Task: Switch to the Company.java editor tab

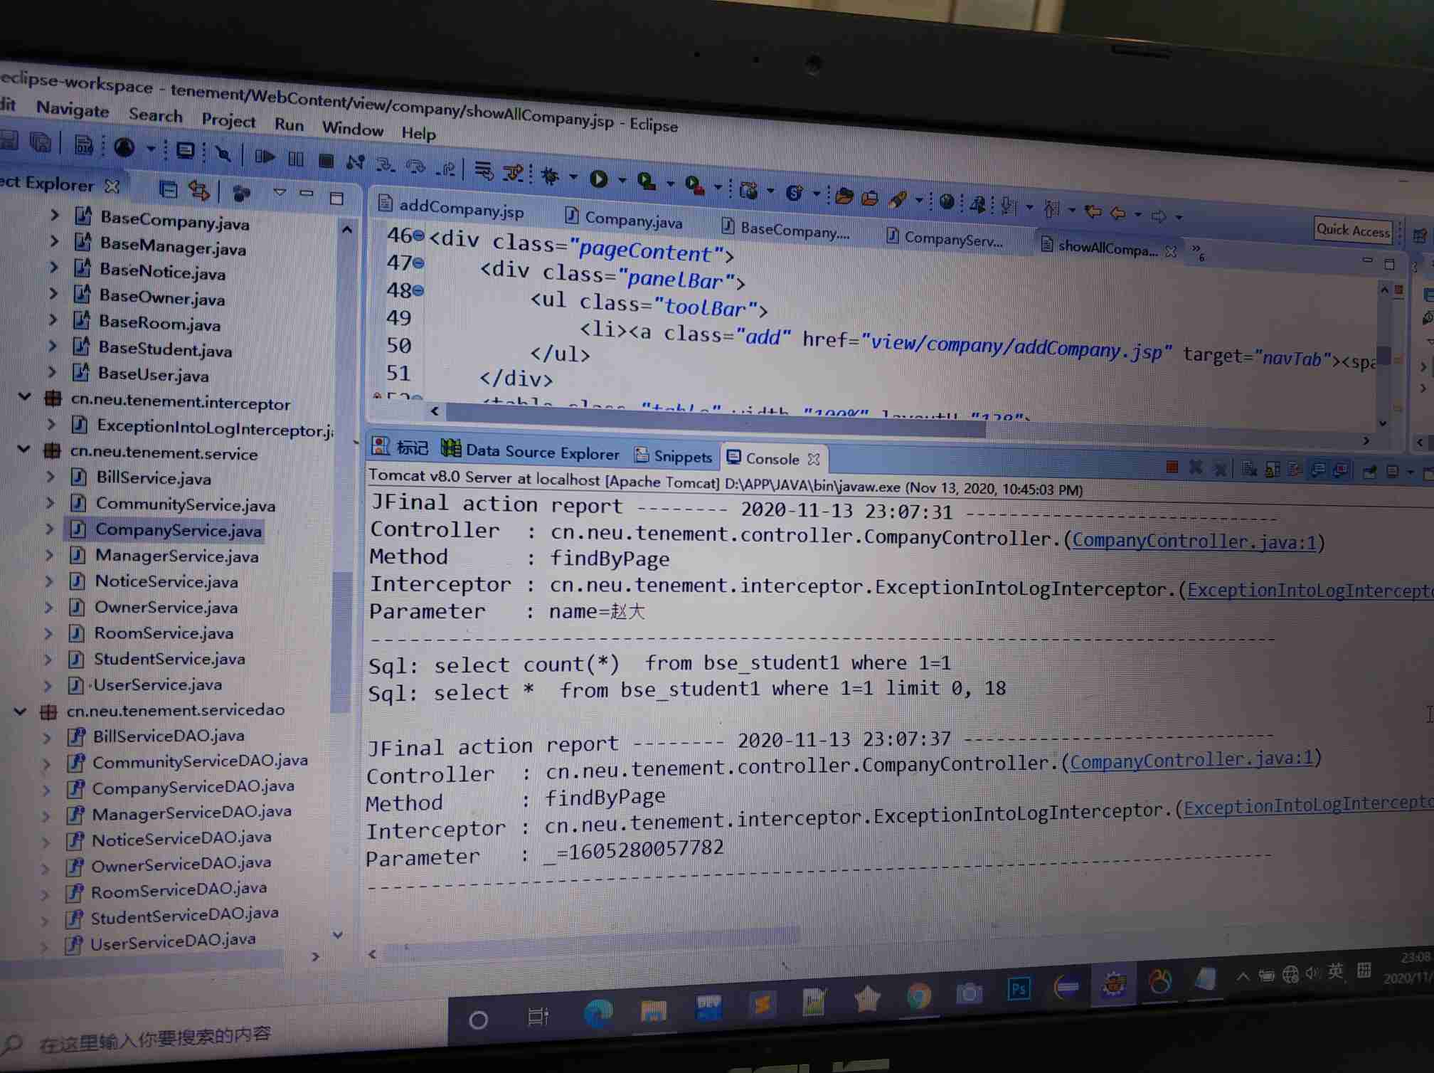Action: pyautogui.click(x=632, y=221)
